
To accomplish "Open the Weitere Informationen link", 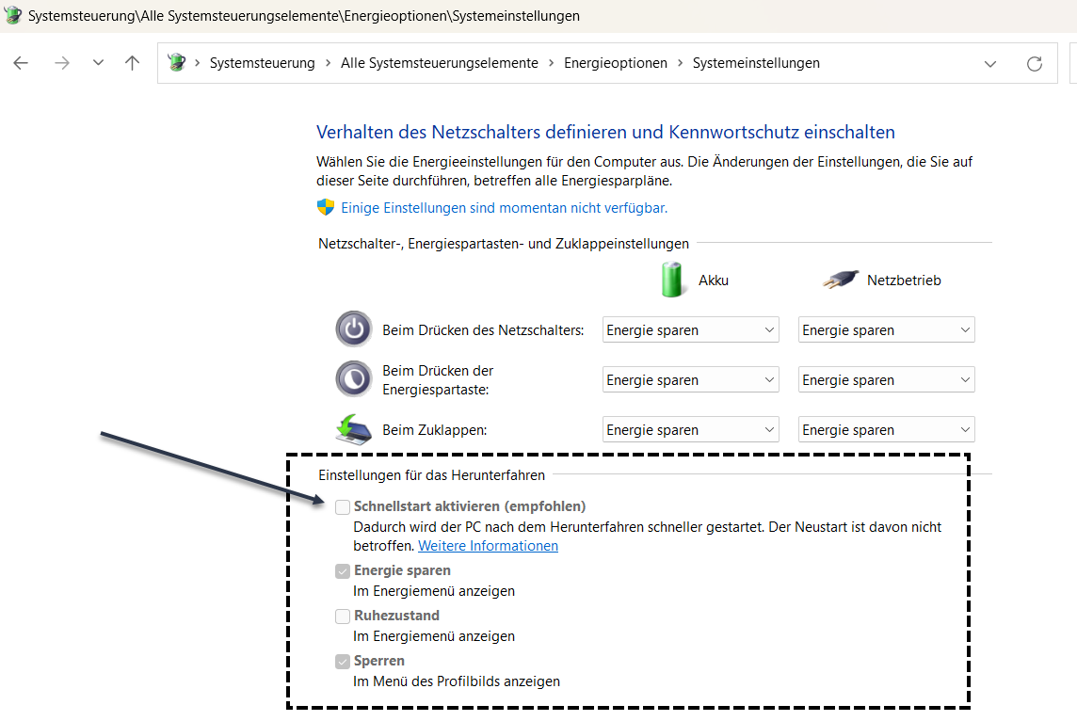I will tap(488, 546).
